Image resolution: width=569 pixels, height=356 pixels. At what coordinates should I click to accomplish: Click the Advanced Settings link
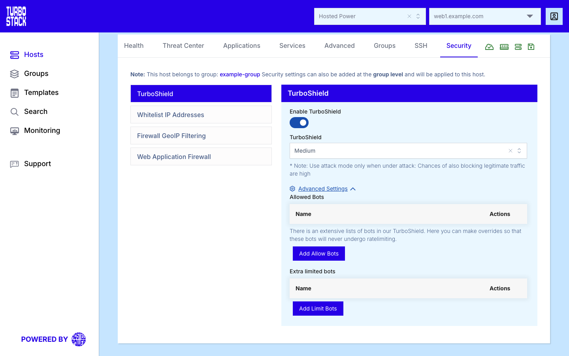[323, 189]
